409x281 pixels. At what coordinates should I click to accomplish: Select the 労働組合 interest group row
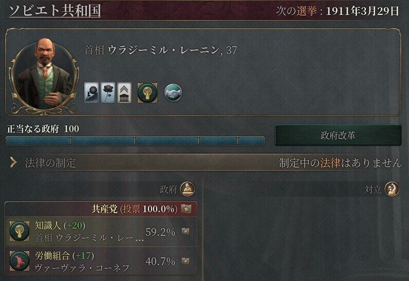coord(101,261)
